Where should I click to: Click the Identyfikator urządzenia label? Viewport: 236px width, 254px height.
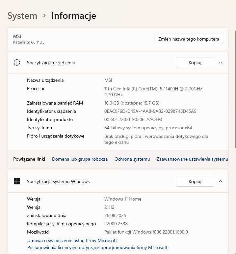coord(51,111)
